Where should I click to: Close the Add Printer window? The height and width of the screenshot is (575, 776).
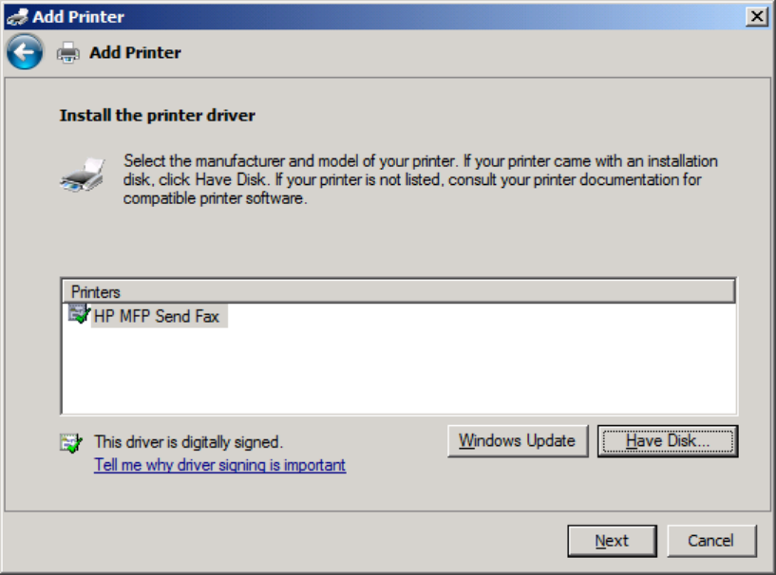pyautogui.click(x=757, y=16)
